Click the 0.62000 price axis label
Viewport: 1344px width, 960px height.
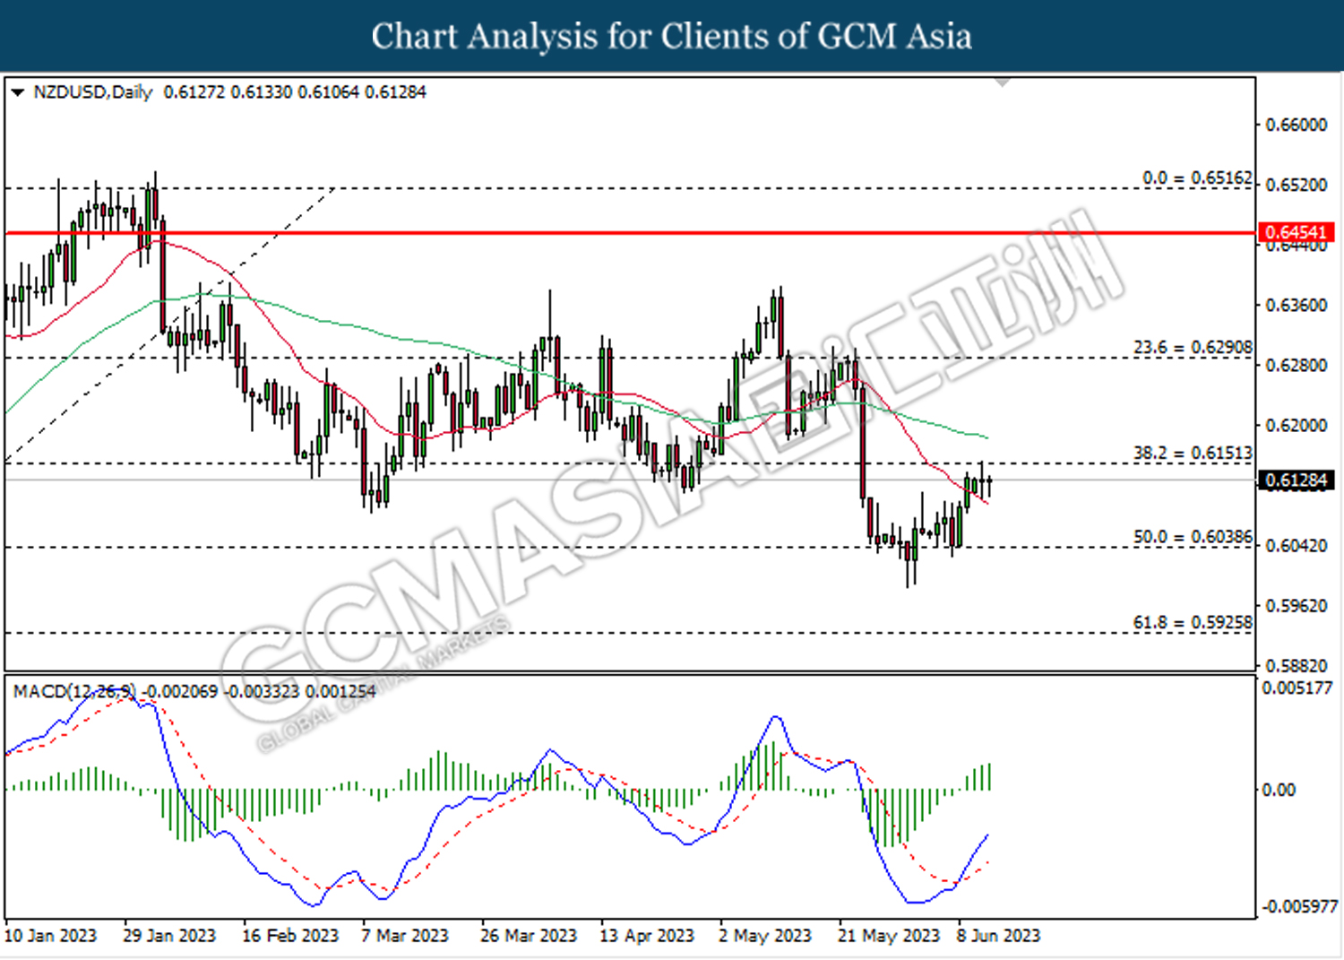pyautogui.click(x=1296, y=426)
